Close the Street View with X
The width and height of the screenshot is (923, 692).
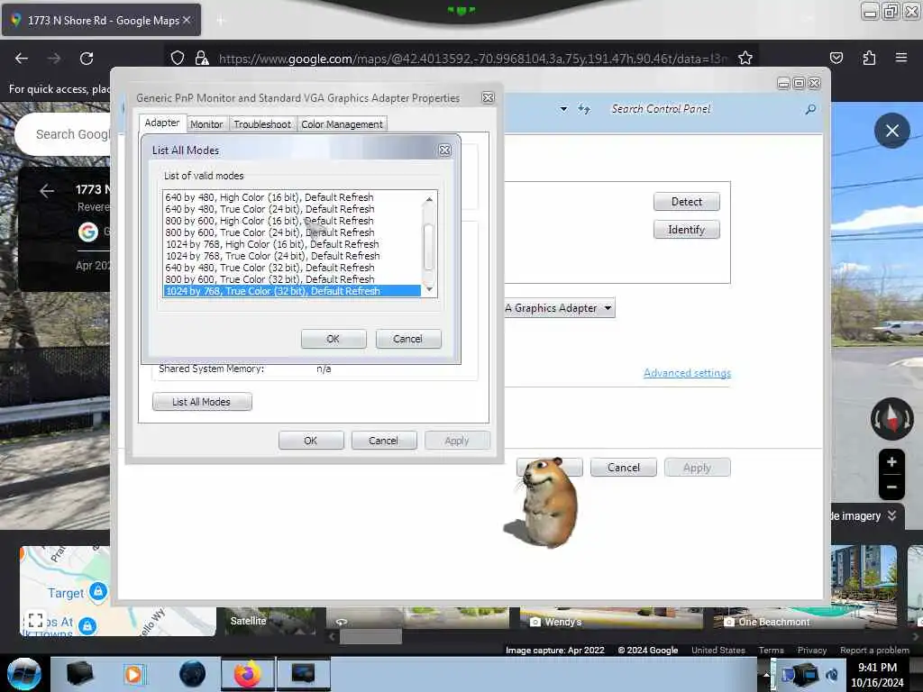pyautogui.click(x=891, y=131)
